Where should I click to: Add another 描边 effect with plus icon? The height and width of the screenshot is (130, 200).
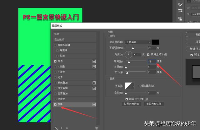(94, 62)
